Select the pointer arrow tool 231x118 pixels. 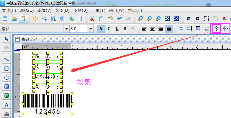[x=7, y=39]
